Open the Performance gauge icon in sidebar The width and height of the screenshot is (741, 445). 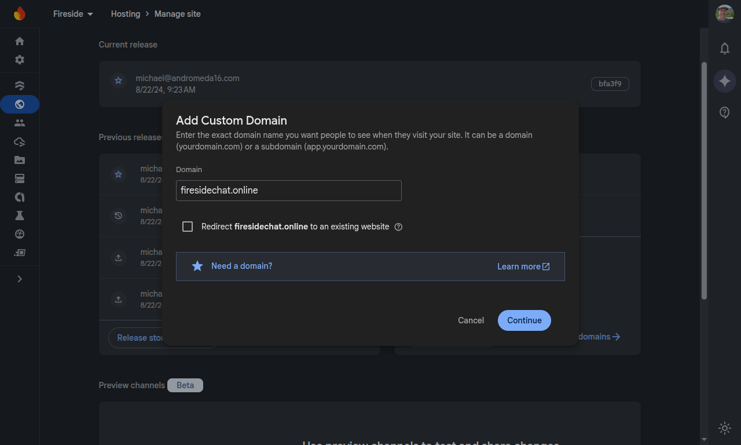pos(20,234)
